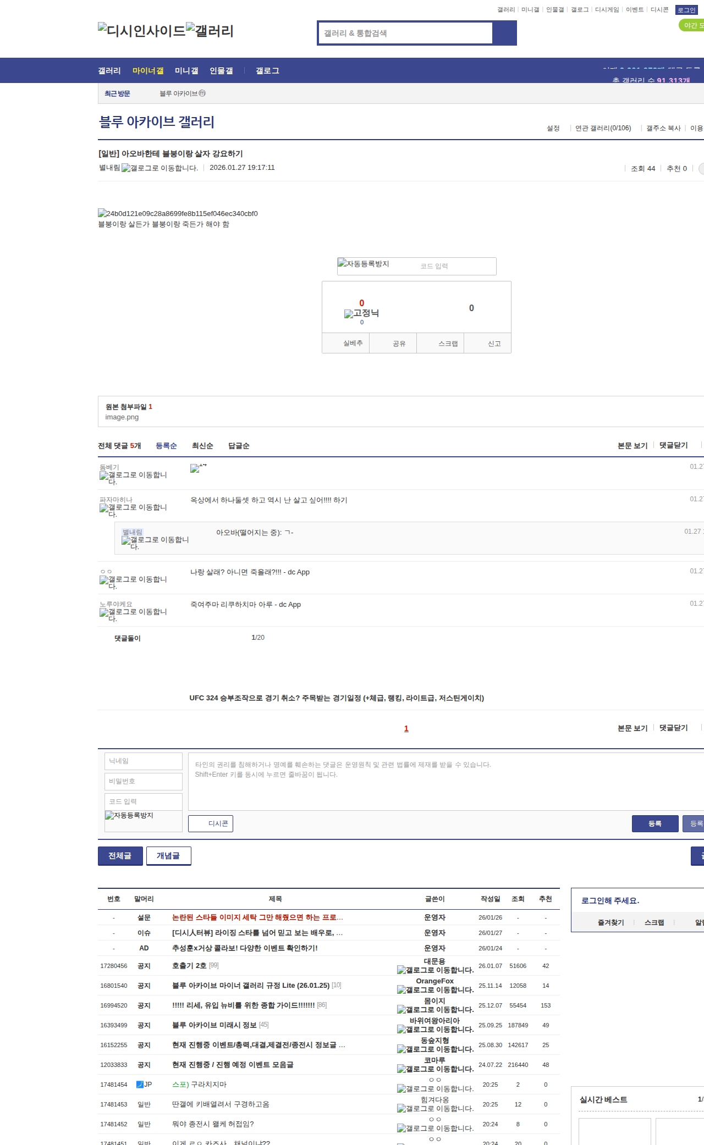Image resolution: width=704 pixels, height=1145 pixels.
Task: Expand the 연관 갤러리(0/106) list
Action: (603, 128)
